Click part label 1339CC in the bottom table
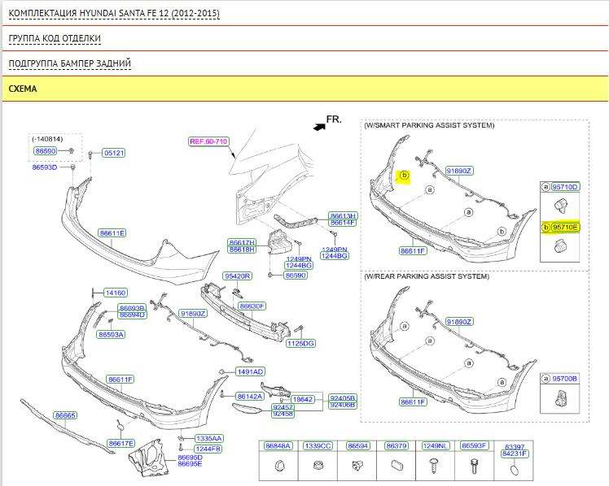This screenshot has height=486, width=609. (318, 446)
